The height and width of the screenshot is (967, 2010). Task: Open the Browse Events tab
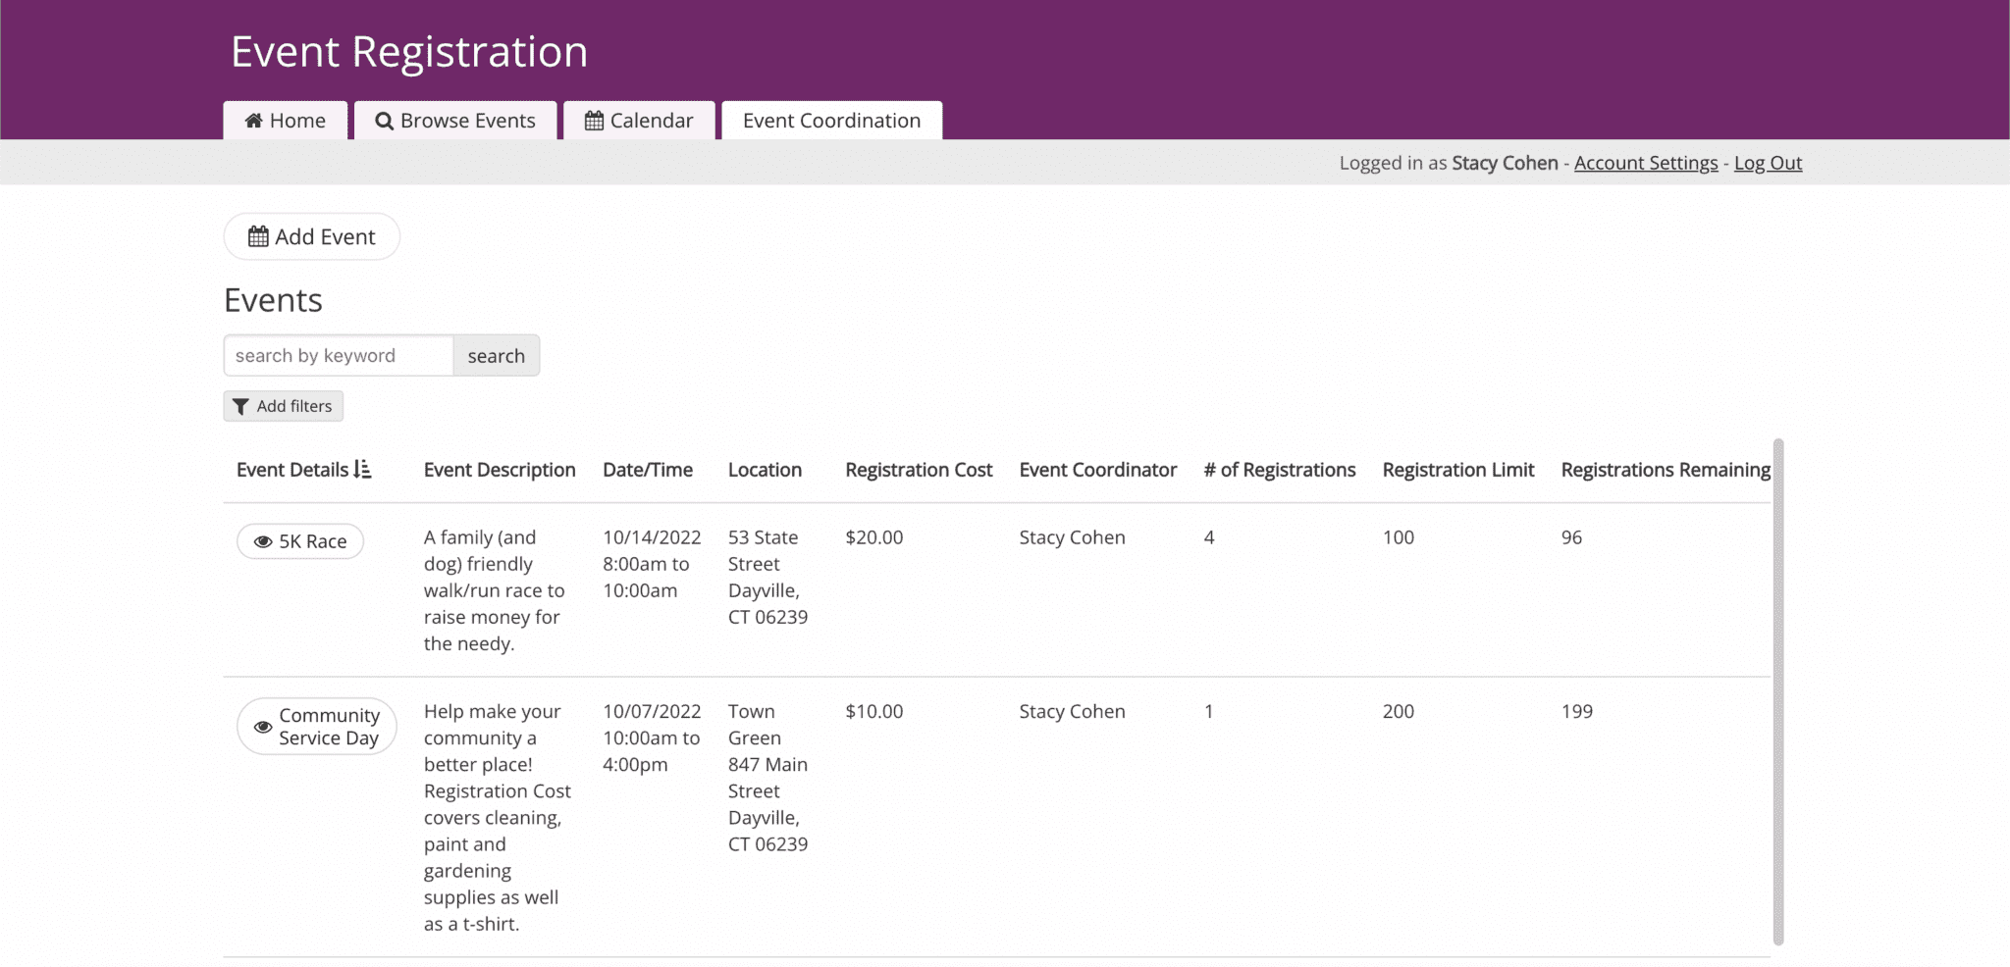tap(455, 120)
